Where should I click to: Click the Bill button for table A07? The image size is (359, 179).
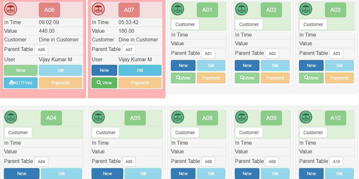coord(140,70)
